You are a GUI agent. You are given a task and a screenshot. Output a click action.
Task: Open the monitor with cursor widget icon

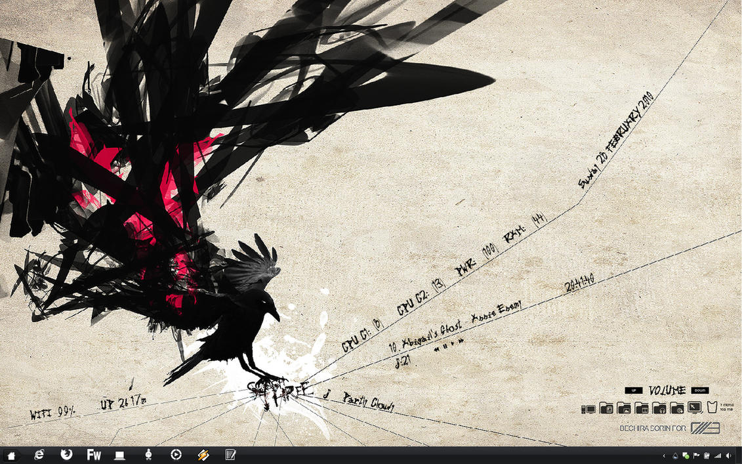tap(695, 407)
